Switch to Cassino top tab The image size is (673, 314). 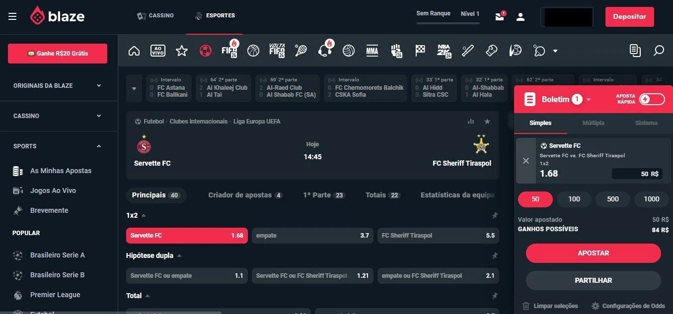155,16
